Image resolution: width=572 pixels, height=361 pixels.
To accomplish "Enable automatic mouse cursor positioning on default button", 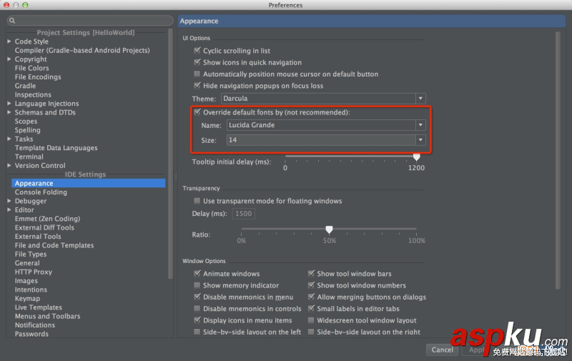I will click(x=197, y=74).
